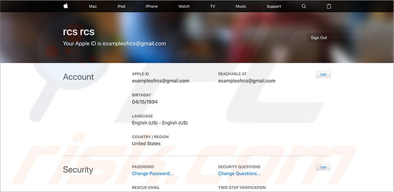Click the LANGUAGE label
The image size is (394, 192).
click(142, 116)
